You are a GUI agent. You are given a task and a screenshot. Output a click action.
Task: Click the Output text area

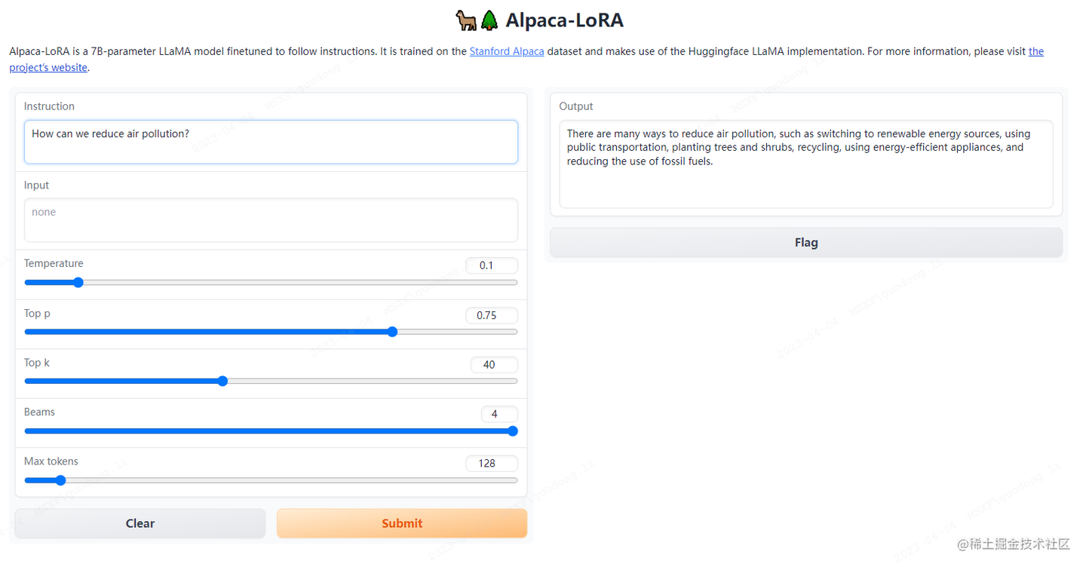point(805,164)
